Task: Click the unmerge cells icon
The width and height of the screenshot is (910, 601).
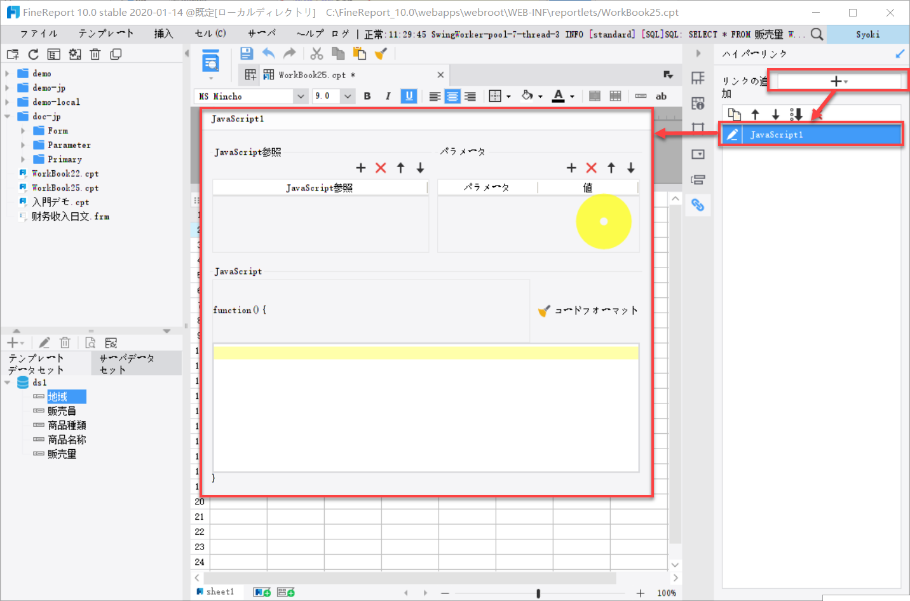Action: click(x=615, y=96)
